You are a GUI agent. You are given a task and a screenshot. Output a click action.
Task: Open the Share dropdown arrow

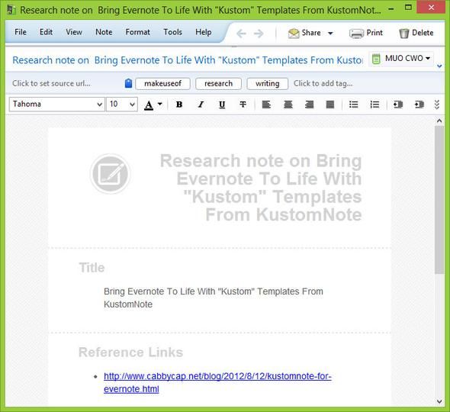coord(330,34)
